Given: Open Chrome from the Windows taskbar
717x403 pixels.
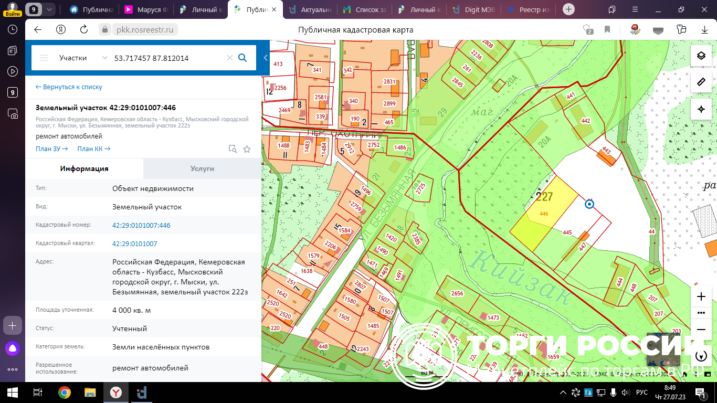Looking at the screenshot, I should point(65,393).
